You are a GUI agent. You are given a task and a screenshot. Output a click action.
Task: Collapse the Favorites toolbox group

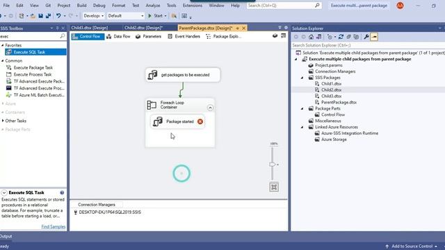[x=3, y=45]
